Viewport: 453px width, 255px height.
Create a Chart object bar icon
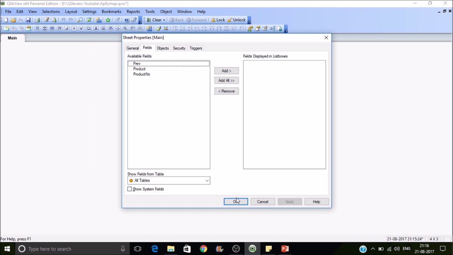pos(67,29)
